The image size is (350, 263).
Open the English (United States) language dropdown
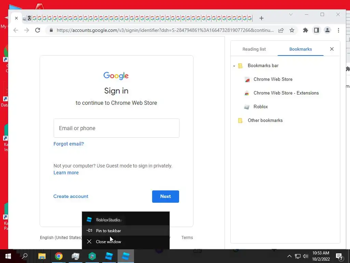click(x=61, y=238)
